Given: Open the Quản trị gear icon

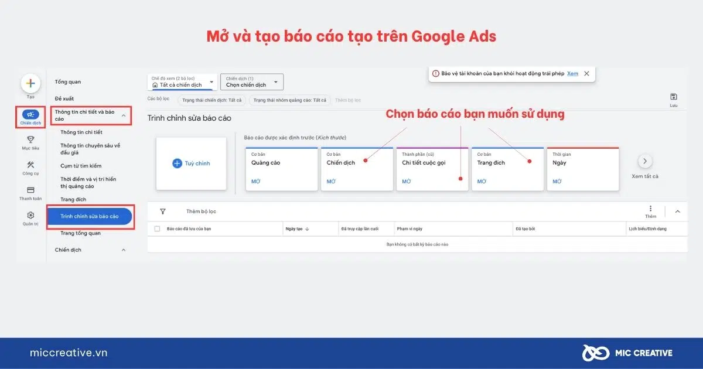Looking at the screenshot, I should (30, 215).
